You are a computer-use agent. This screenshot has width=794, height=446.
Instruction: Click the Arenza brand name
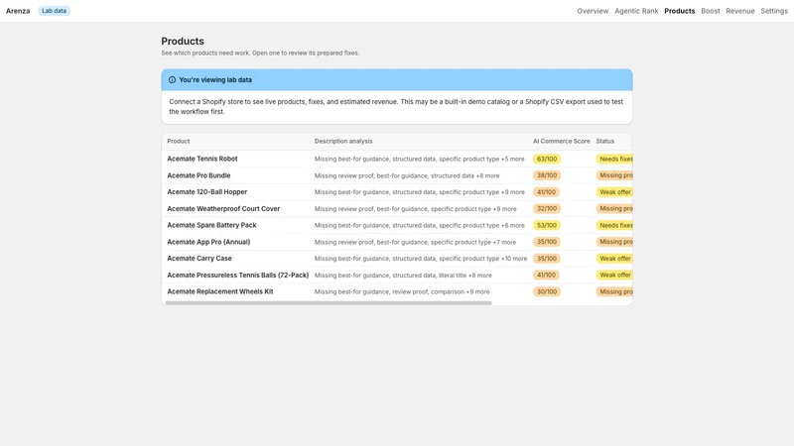(x=18, y=11)
